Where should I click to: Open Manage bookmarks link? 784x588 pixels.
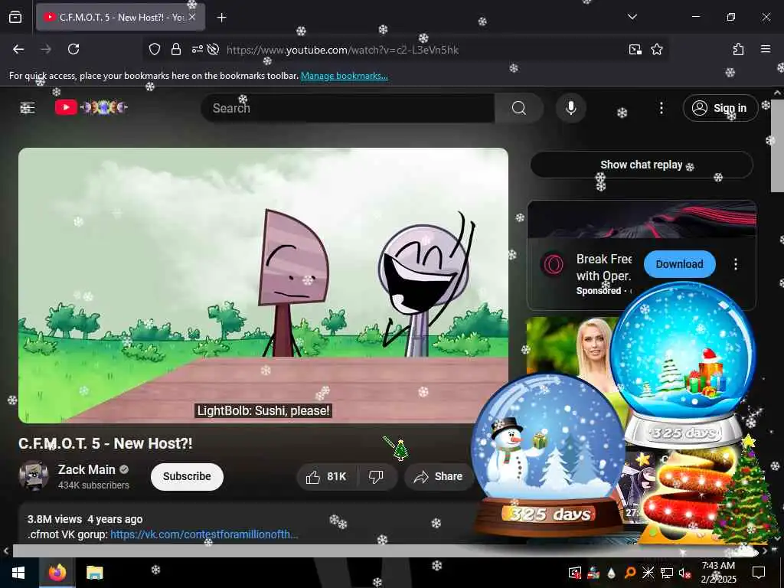(x=344, y=76)
